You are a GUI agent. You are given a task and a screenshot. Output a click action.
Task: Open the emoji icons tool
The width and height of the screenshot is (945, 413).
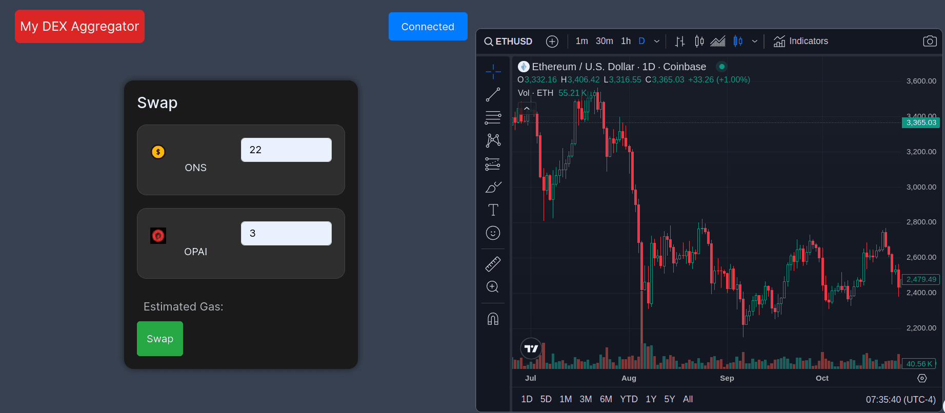[493, 233]
